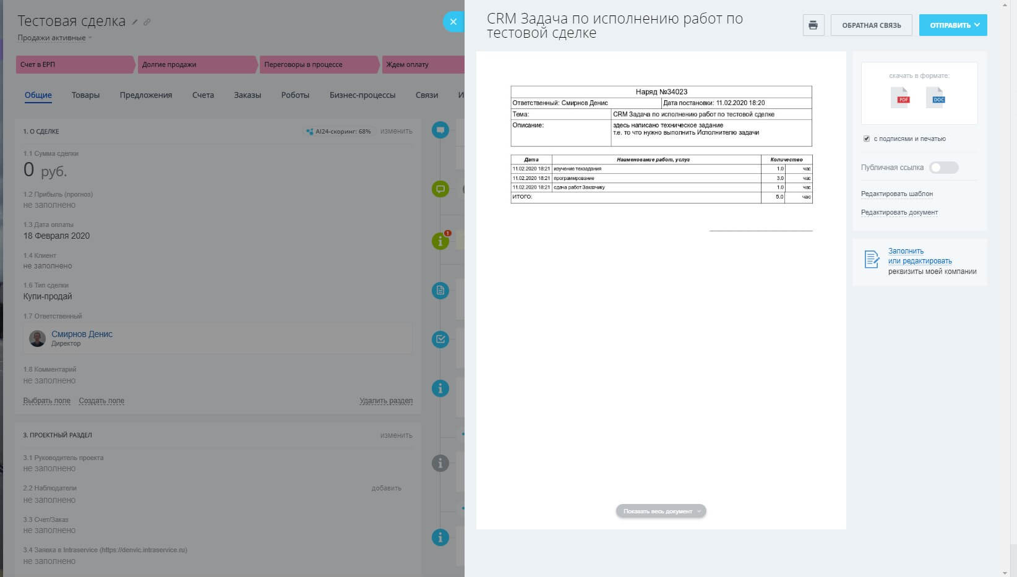The width and height of the screenshot is (1017, 577).
Task: Download the document as PDF
Action: click(x=900, y=98)
